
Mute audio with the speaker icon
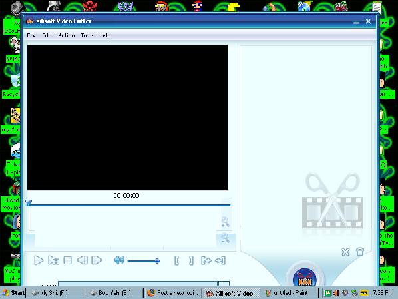[119, 260]
